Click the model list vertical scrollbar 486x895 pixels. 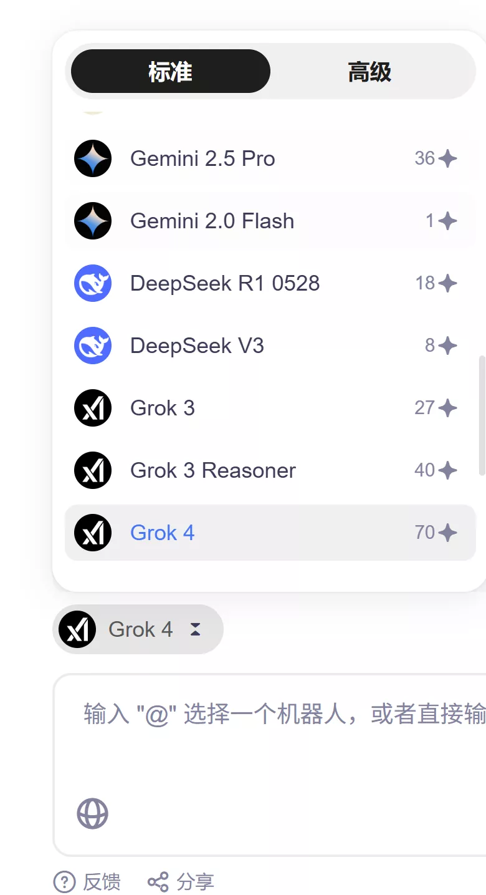coord(482,415)
